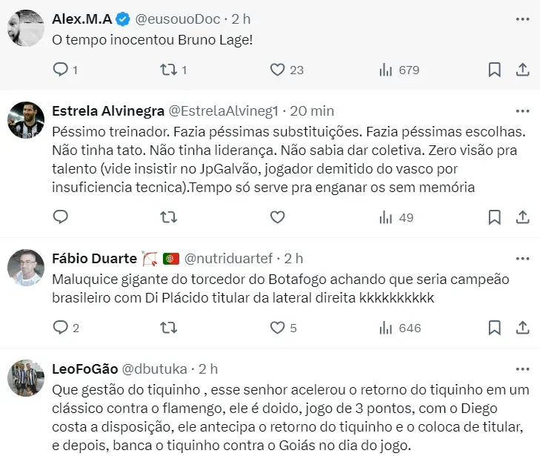Open the @EstrelaAlvineg1 profile handle
This screenshot has width=540, height=456.
[x=223, y=111]
